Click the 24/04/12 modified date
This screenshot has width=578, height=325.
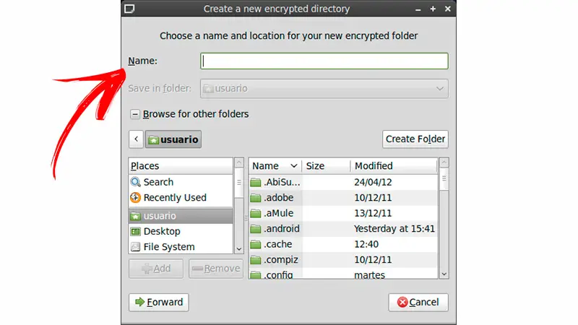click(x=373, y=183)
